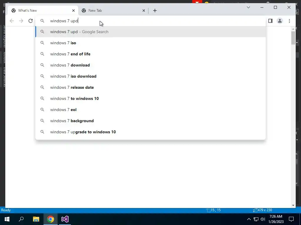Go forward with the forward arrow
Viewport: 301px width, 225px height.
21,21
